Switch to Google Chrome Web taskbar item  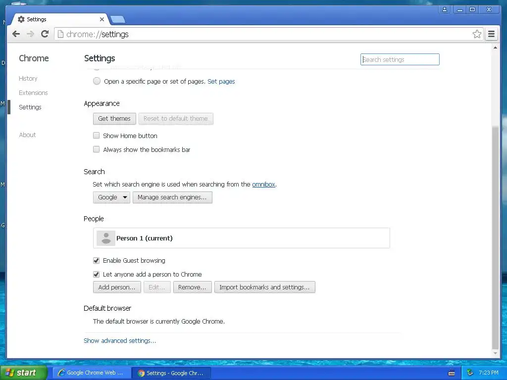coord(92,373)
